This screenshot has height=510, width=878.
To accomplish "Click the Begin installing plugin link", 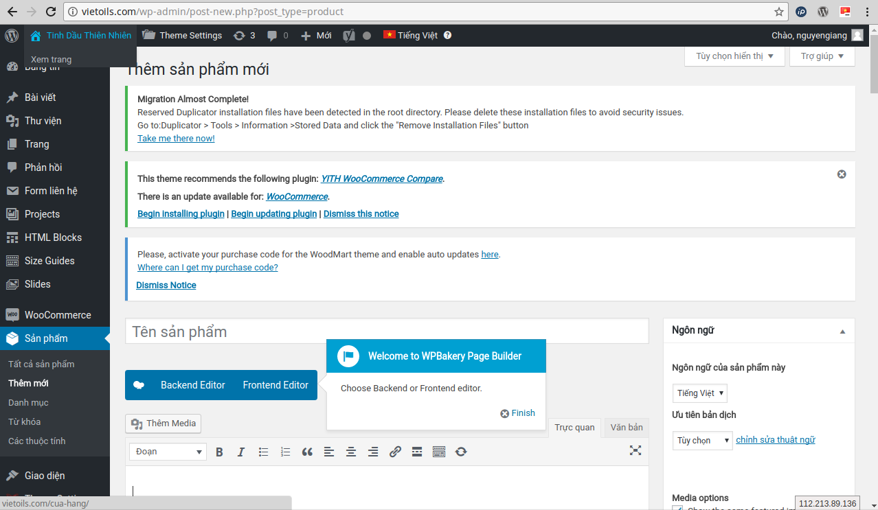I will (x=181, y=214).
